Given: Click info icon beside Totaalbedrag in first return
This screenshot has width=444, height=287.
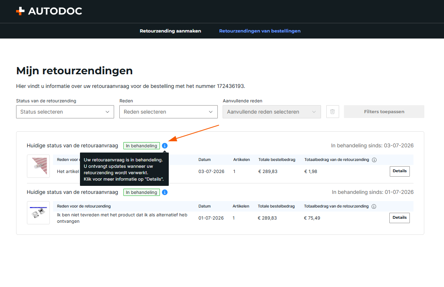Looking at the screenshot, I should pos(374,160).
